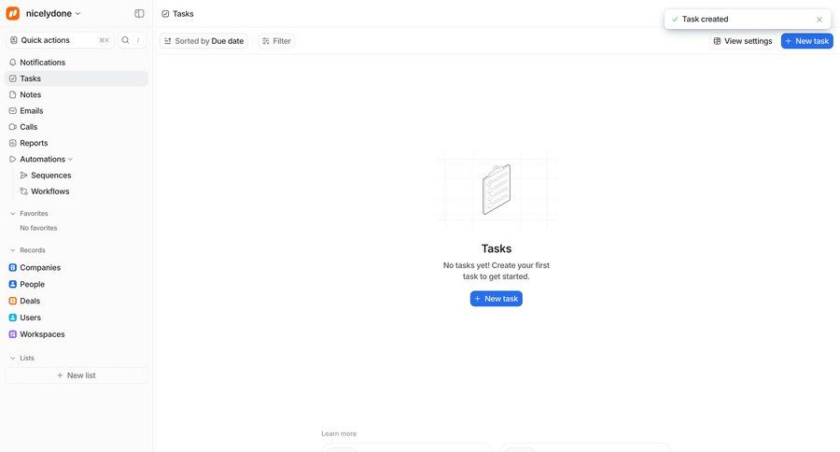
Task: Open People records
Action: [x=77, y=284]
